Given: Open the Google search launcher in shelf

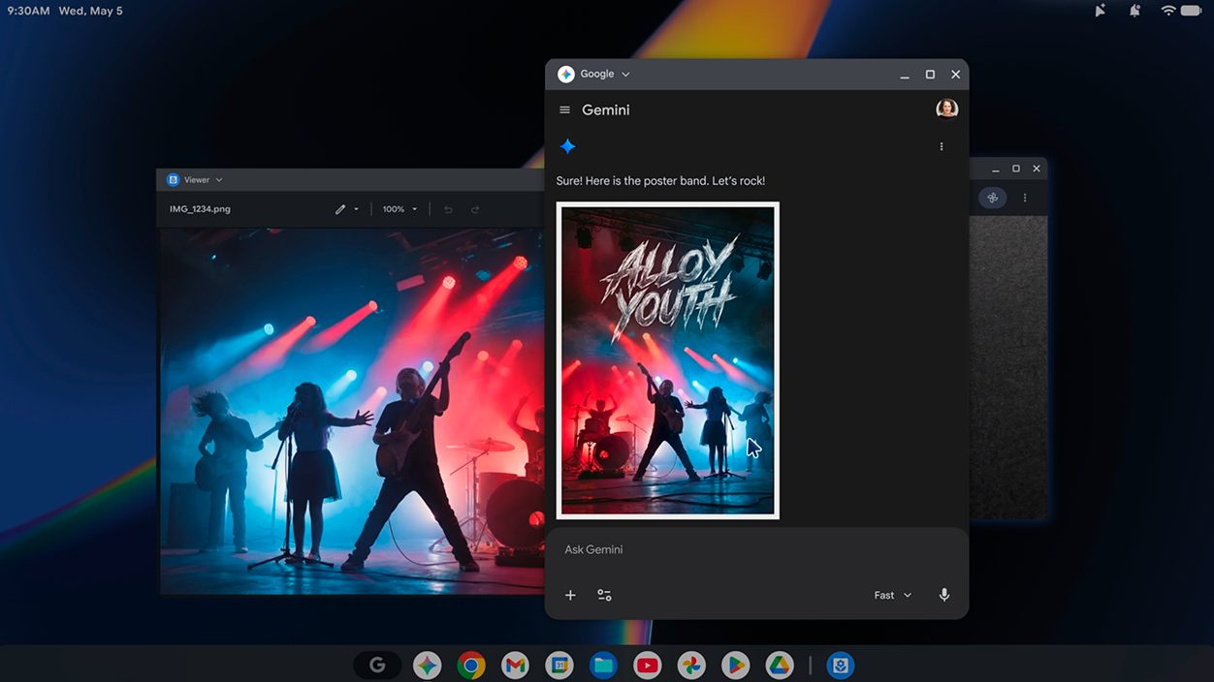Looking at the screenshot, I should pyautogui.click(x=377, y=666).
